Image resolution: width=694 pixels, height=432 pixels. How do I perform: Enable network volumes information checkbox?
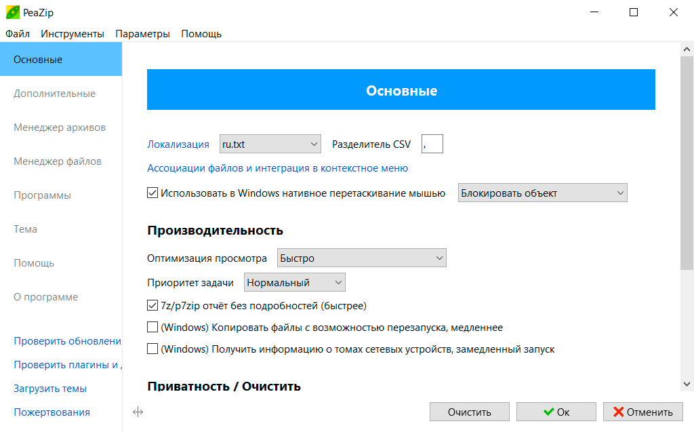click(152, 349)
